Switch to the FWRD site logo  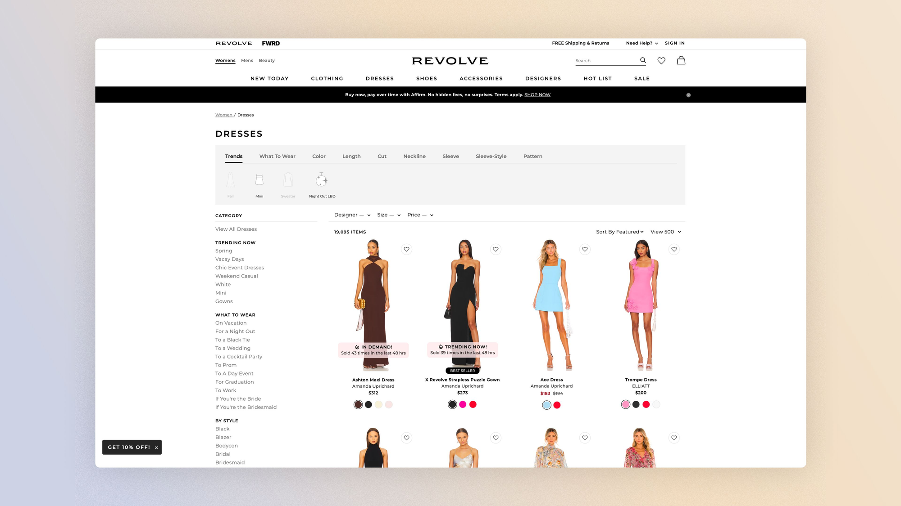271,43
